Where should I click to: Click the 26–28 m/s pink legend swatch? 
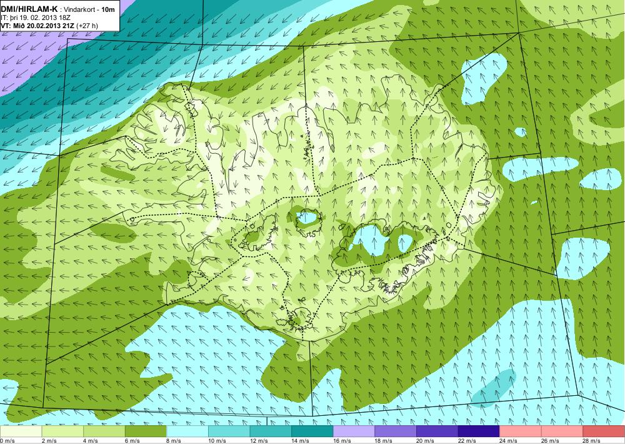[x=562, y=431]
